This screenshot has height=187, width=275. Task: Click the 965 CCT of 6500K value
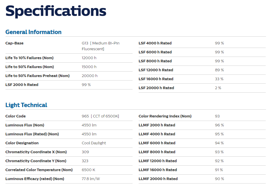tap(100, 116)
